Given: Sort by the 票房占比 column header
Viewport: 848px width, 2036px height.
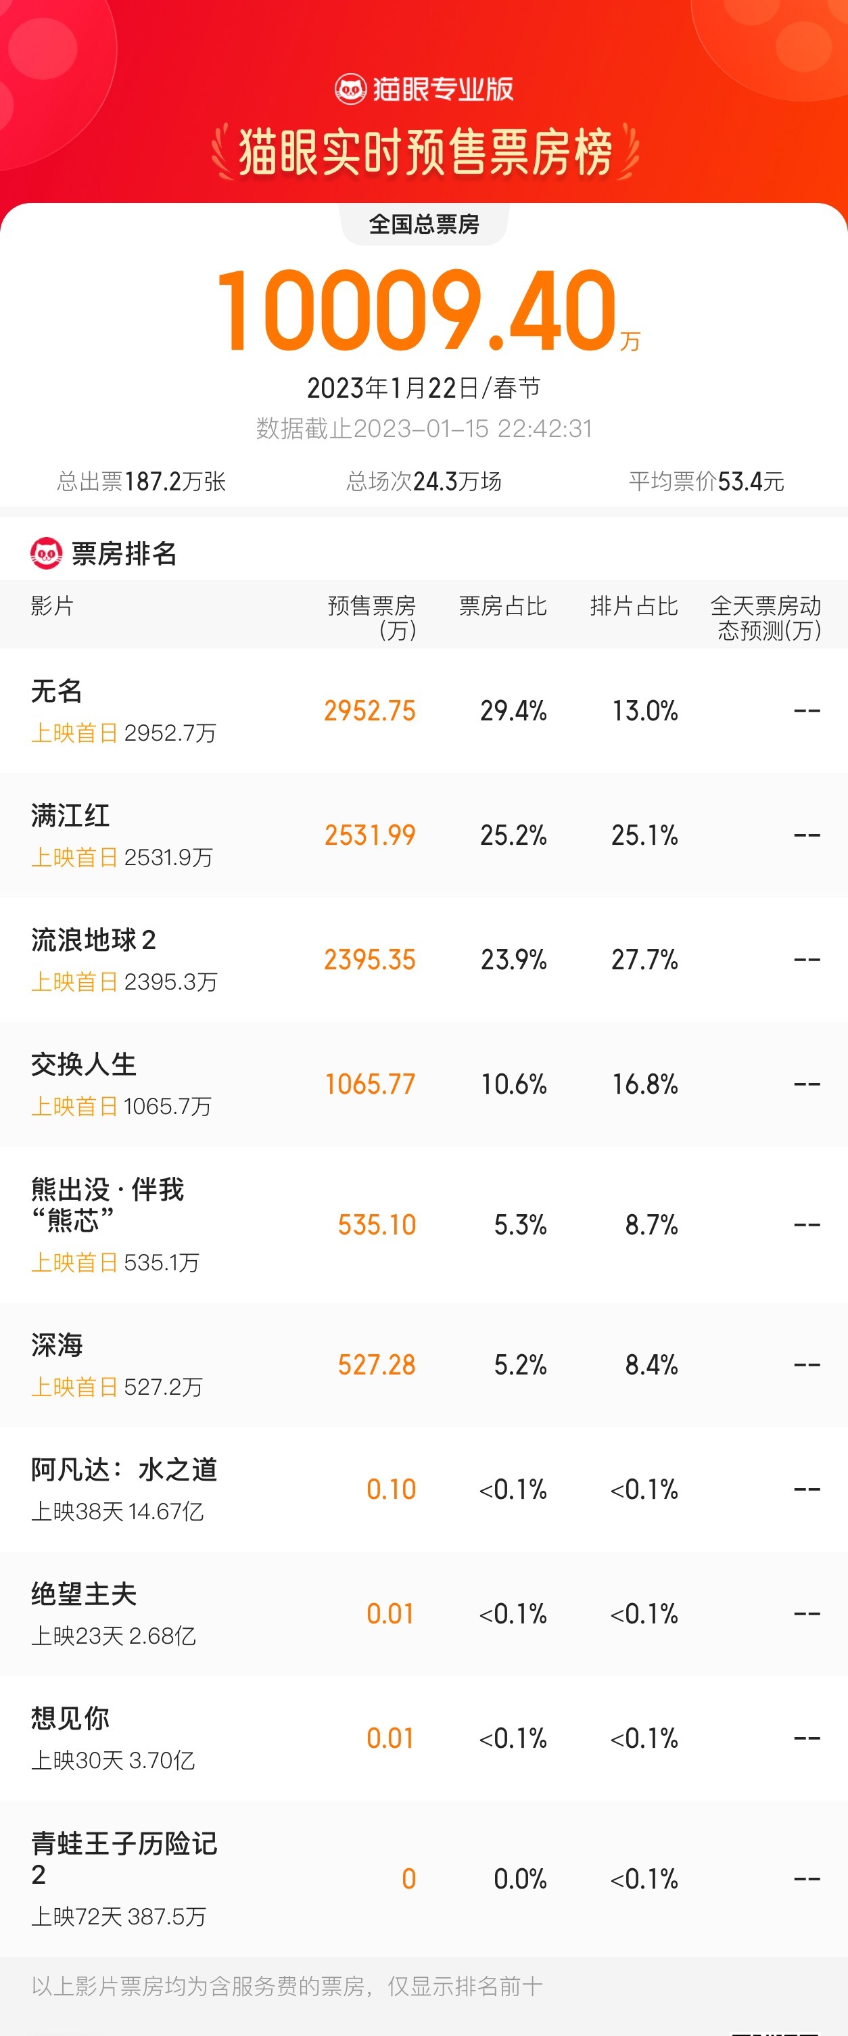Looking at the screenshot, I should [x=502, y=606].
